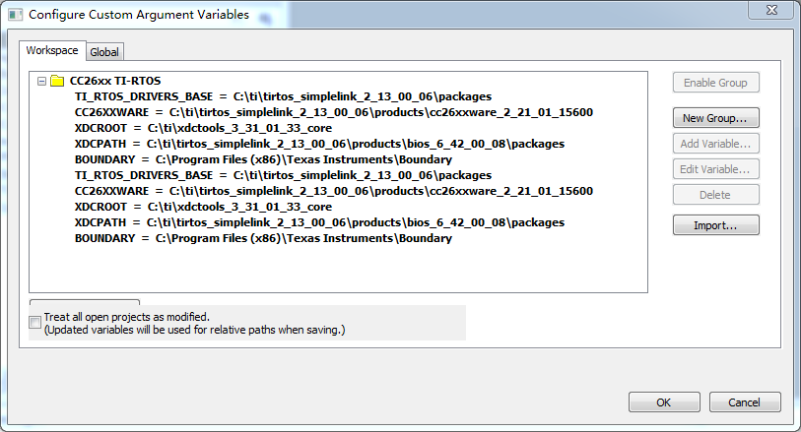Dismiss dialog with Cancel button

click(745, 402)
